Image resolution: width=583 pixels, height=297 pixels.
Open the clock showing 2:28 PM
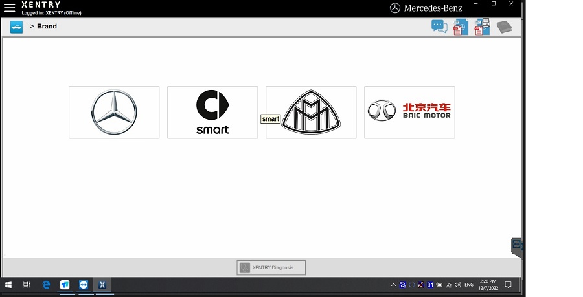pos(488,285)
